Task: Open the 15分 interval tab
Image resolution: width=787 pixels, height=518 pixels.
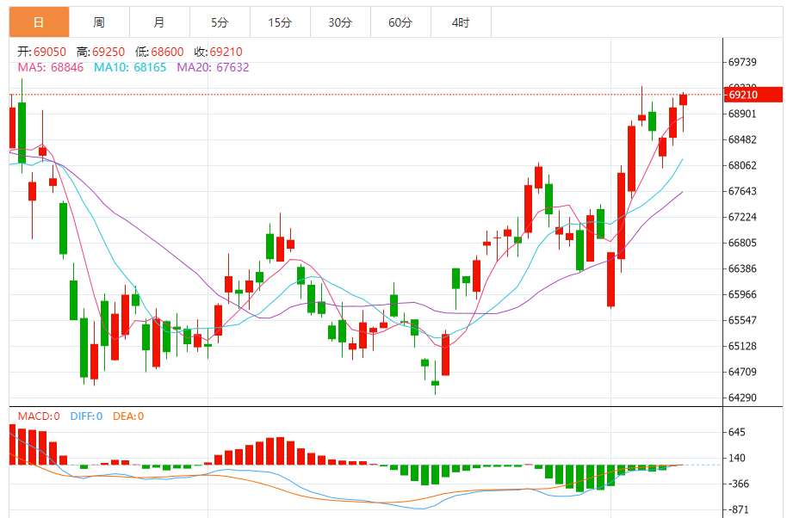Action: (280, 22)
